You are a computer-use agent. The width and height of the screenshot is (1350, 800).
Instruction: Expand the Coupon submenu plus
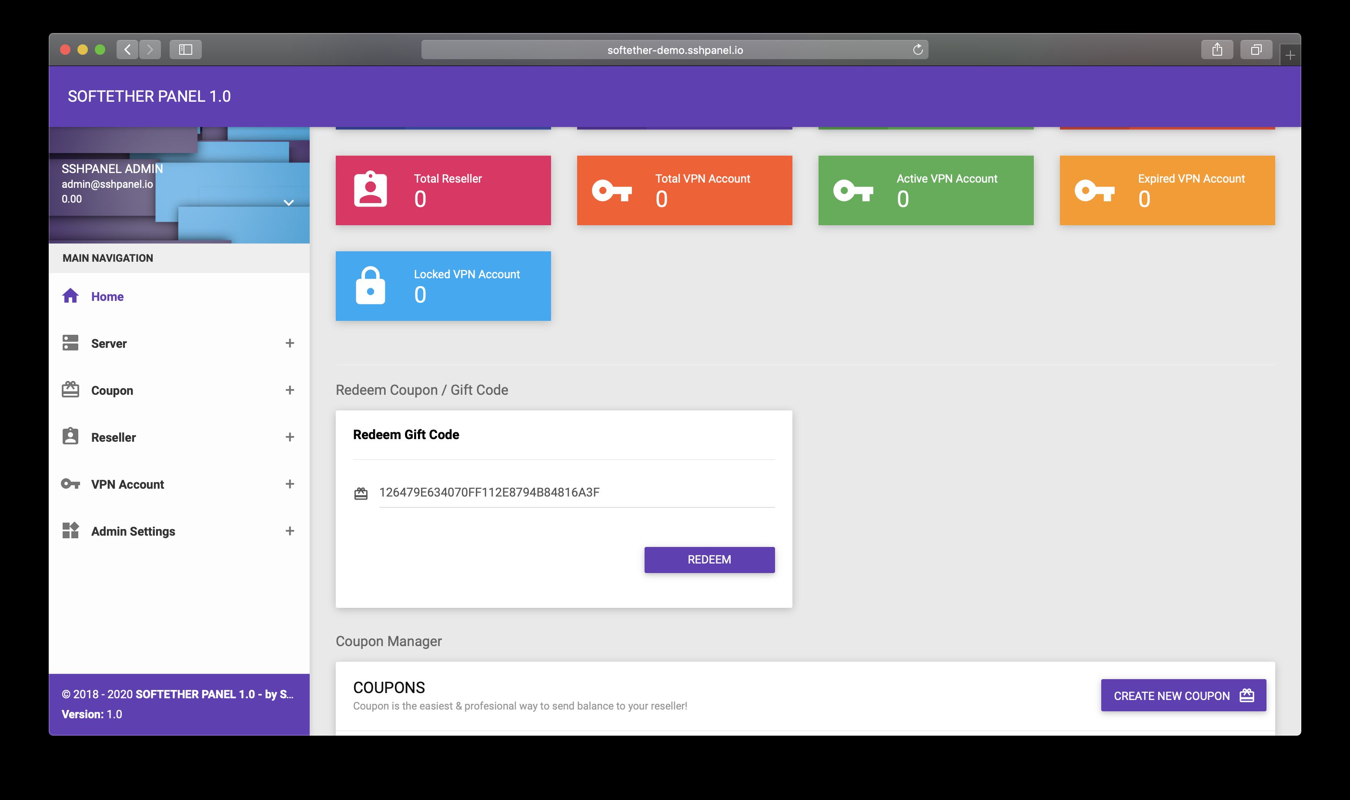pos(290,390)
